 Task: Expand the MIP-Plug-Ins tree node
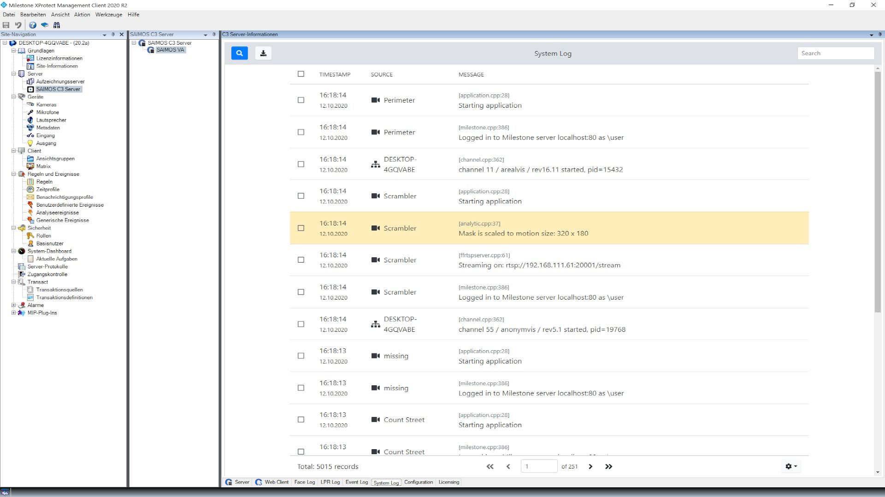(x=13, y=313)
